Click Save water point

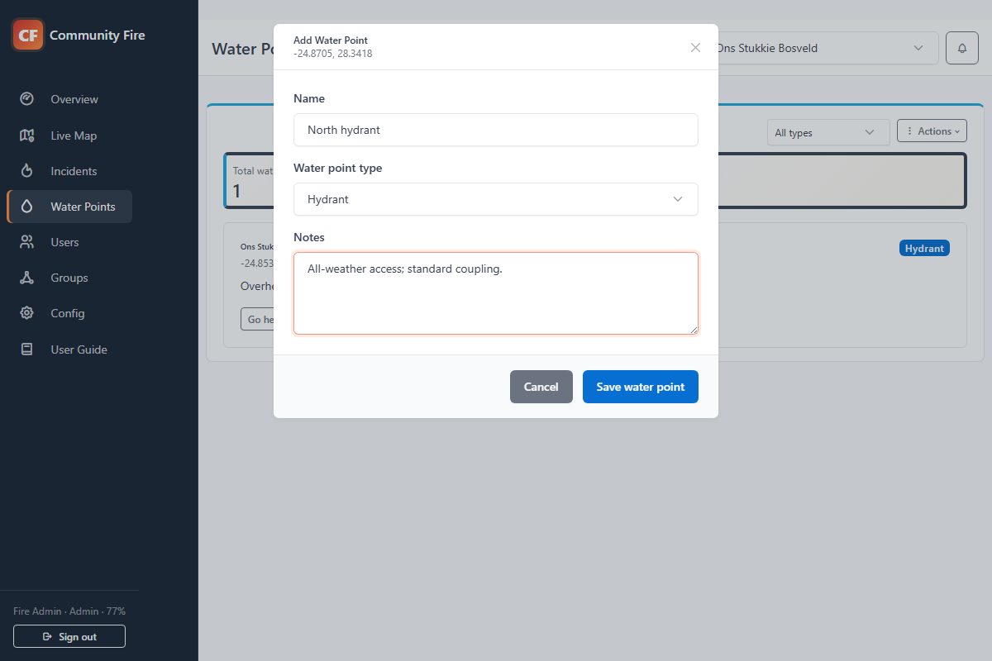(641, 387)
